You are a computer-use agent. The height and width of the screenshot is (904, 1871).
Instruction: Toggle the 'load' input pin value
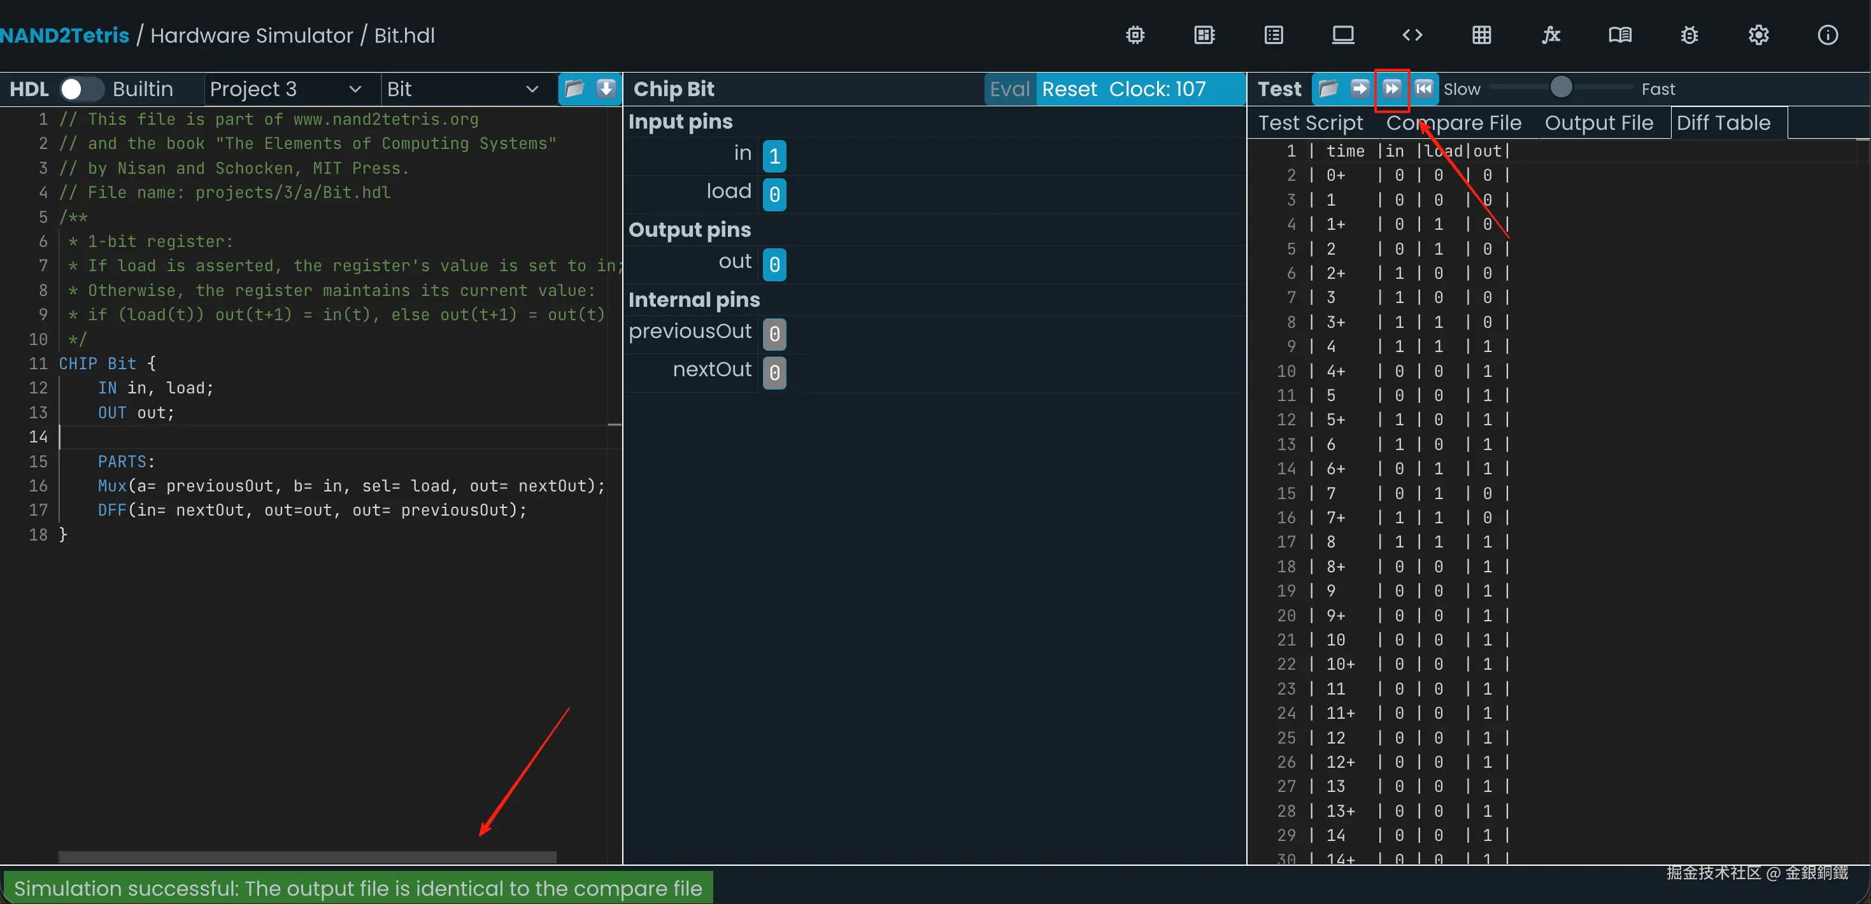coord(774,195)
